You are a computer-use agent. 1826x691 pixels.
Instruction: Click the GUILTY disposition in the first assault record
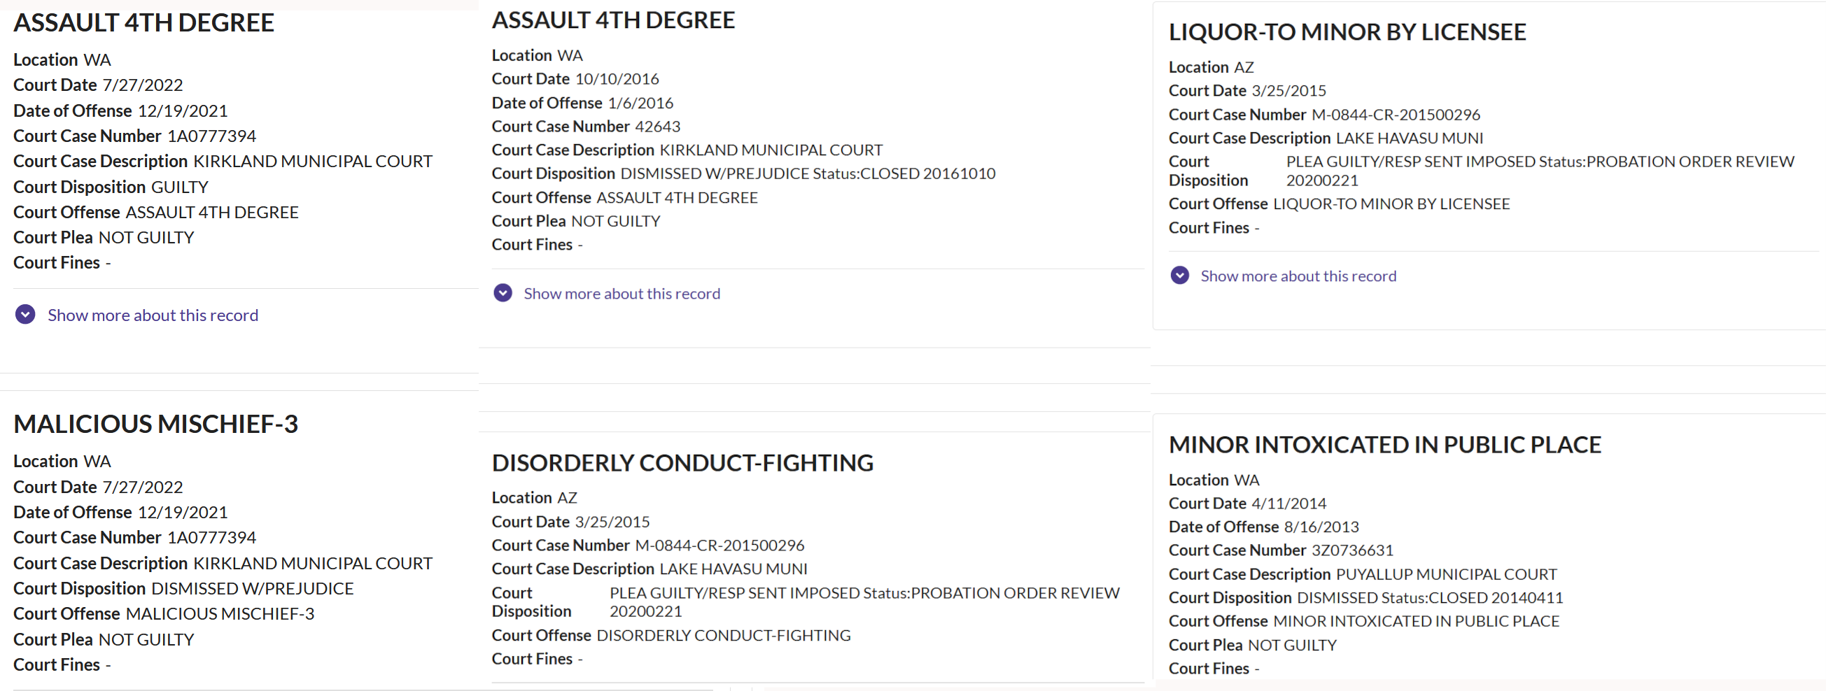point(180,187)
